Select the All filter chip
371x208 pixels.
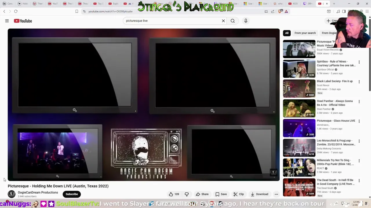coord(287,33)
